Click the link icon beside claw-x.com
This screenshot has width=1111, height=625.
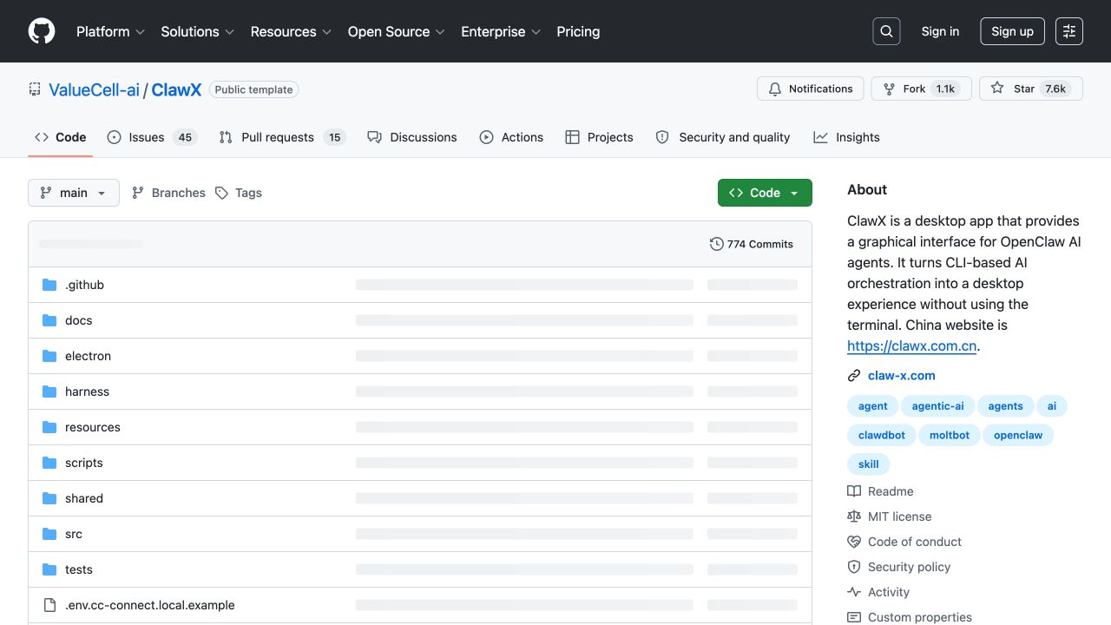point(854,376)
